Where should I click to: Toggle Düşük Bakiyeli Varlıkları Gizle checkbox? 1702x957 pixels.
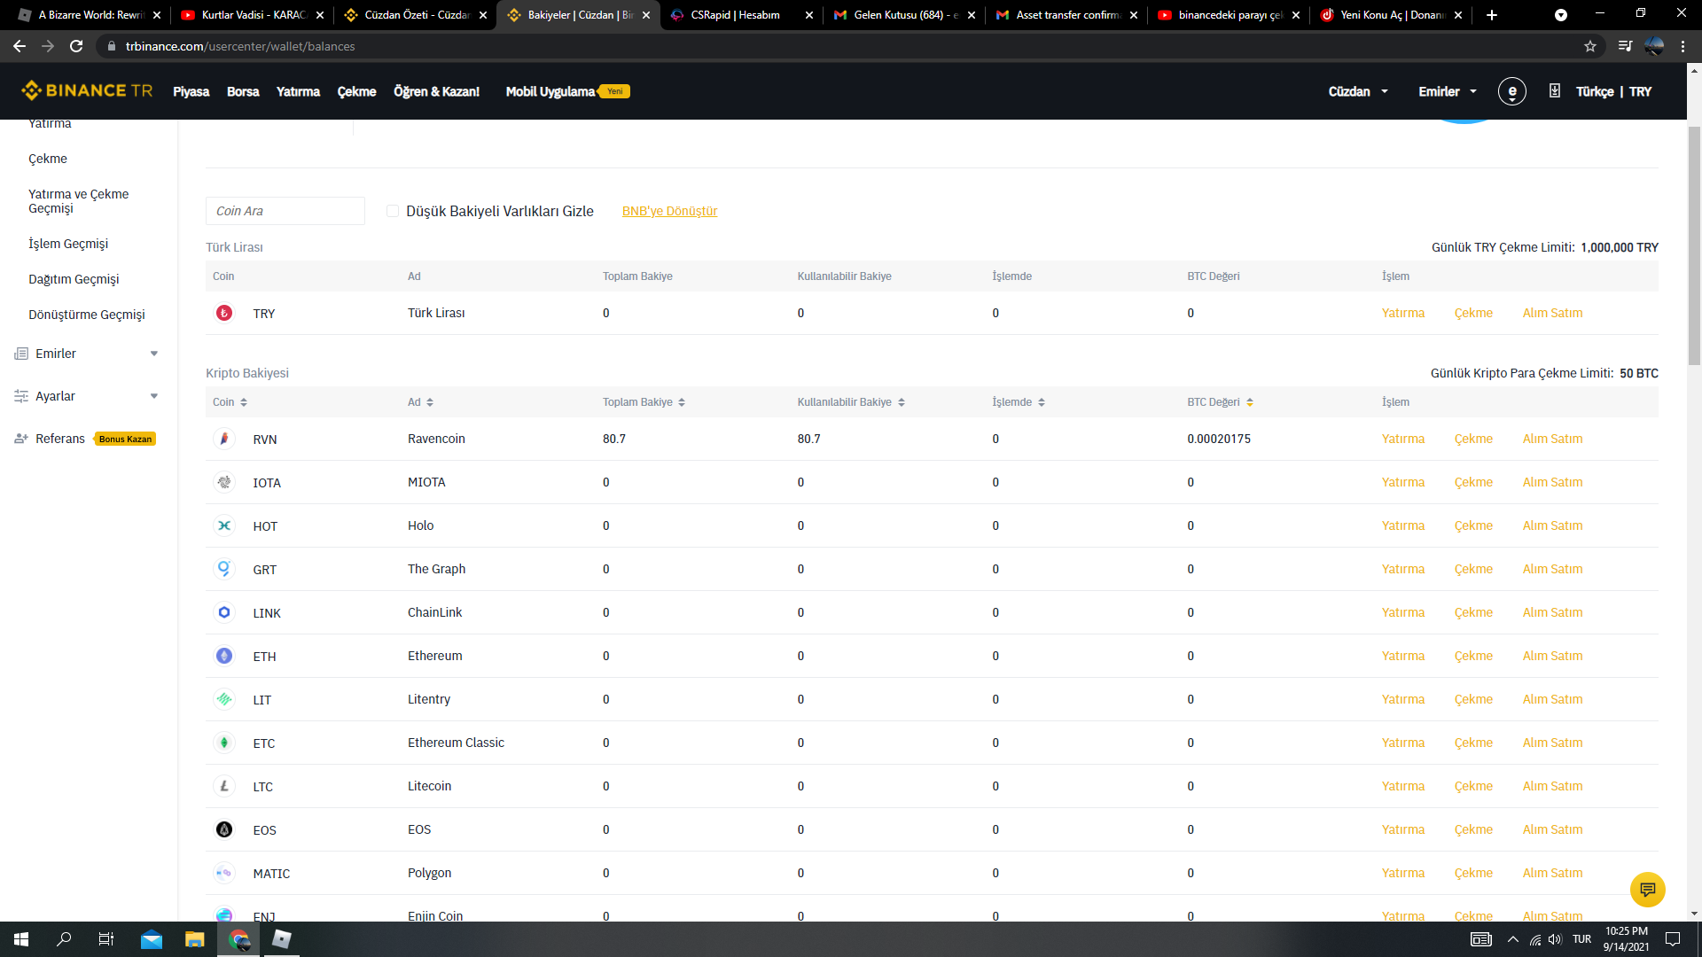(x=393, y=211)
